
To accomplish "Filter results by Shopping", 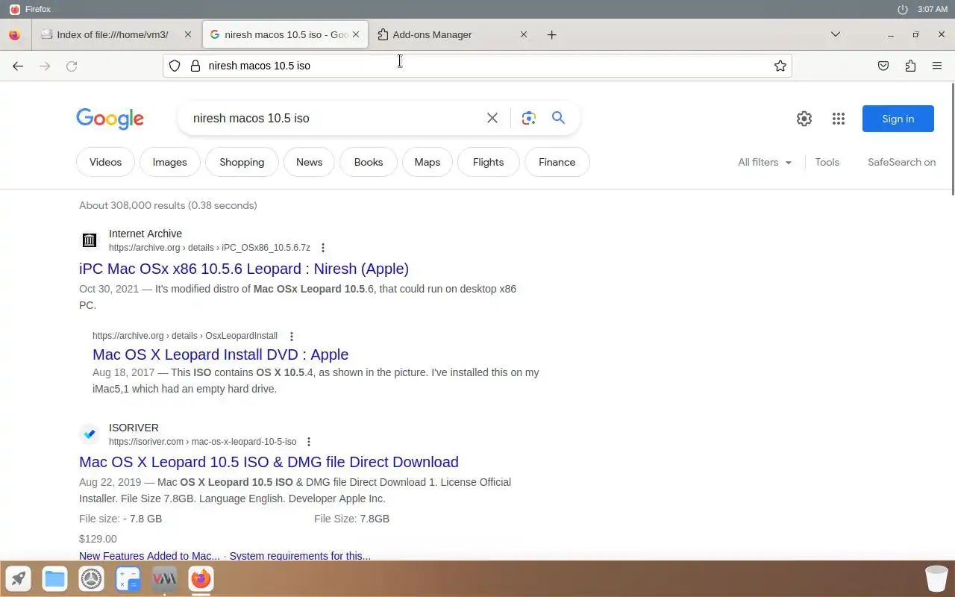I will pyautogui.click(x=242, y=162).
